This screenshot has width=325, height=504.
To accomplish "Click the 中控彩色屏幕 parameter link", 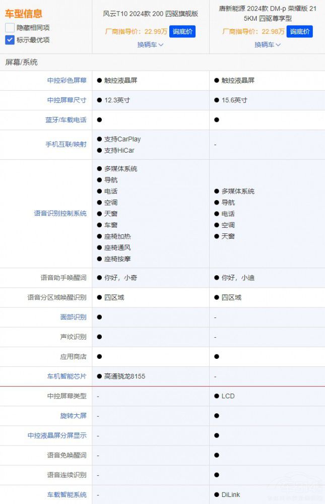I will [67, 81].
